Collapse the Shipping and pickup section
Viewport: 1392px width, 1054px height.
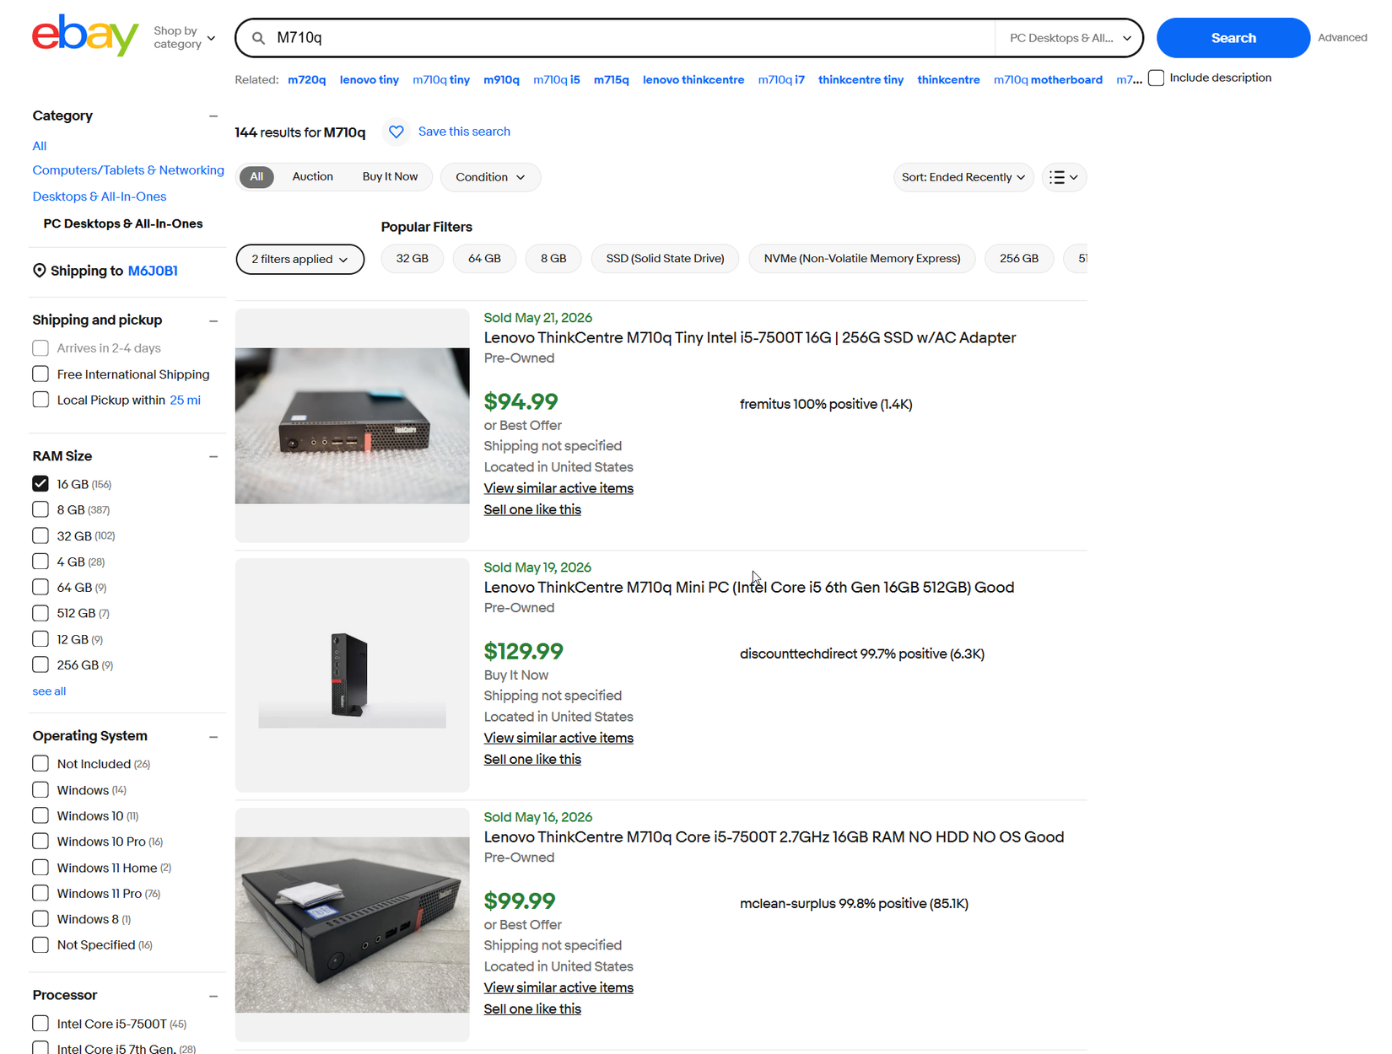[213, 320]
